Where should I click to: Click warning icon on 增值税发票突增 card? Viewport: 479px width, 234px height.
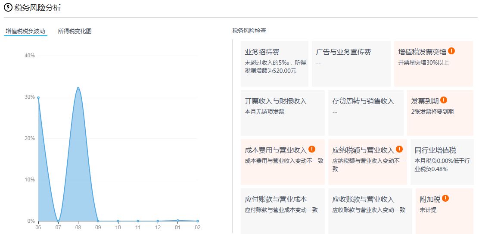(x=451, y=51)
